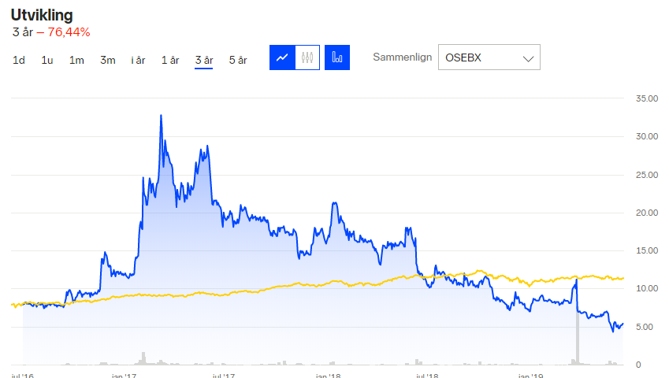669x378 pixels.
Task: Click the 35.00 y-axis label
Action: click(x=646, y=98)
